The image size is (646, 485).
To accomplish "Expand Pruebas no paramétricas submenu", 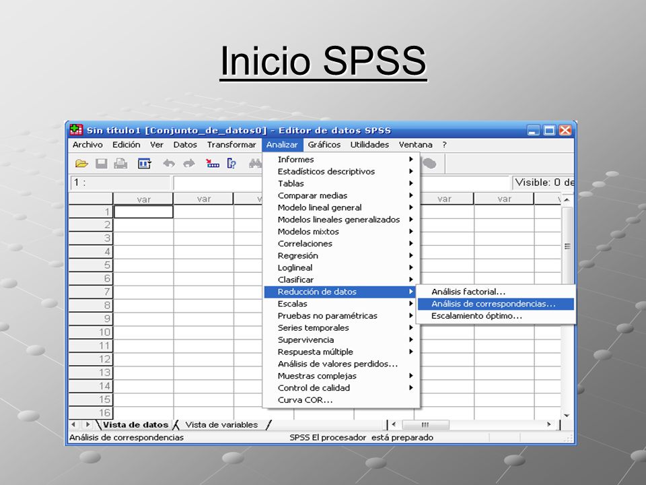I will point(341,315).
